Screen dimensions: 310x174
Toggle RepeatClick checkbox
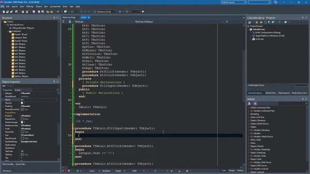point(22,119)
